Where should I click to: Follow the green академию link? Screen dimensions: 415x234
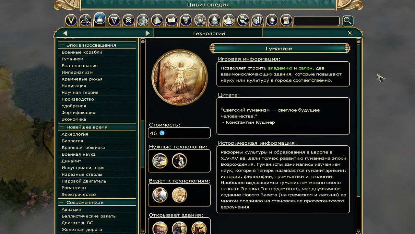(280, 68)
